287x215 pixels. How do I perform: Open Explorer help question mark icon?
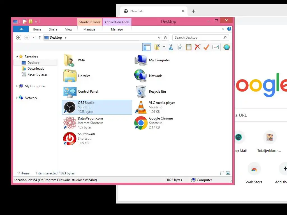pos(229,29)
